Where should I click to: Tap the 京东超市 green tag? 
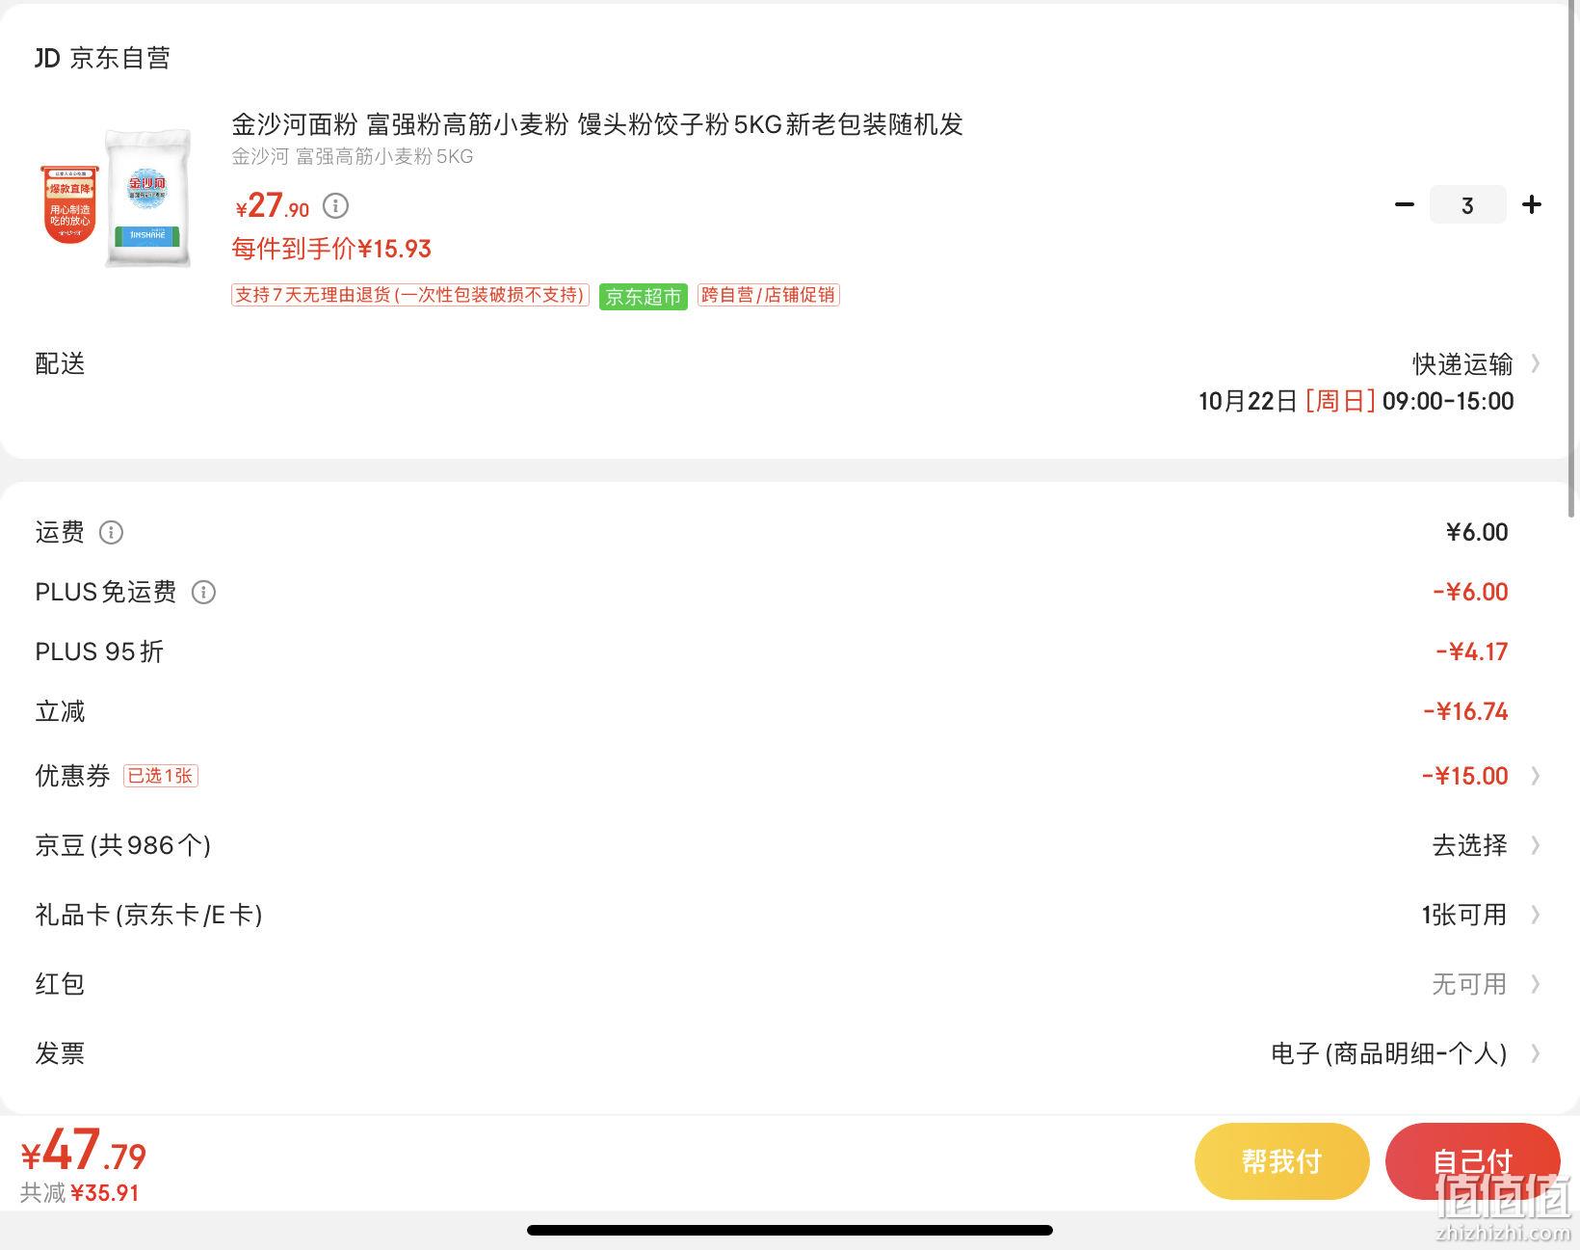[644, 296]
